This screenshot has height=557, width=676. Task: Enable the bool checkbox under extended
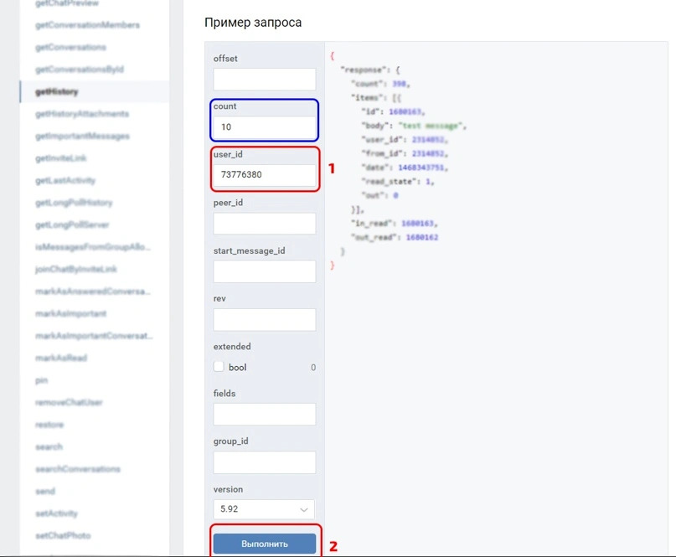coord(218,366)
